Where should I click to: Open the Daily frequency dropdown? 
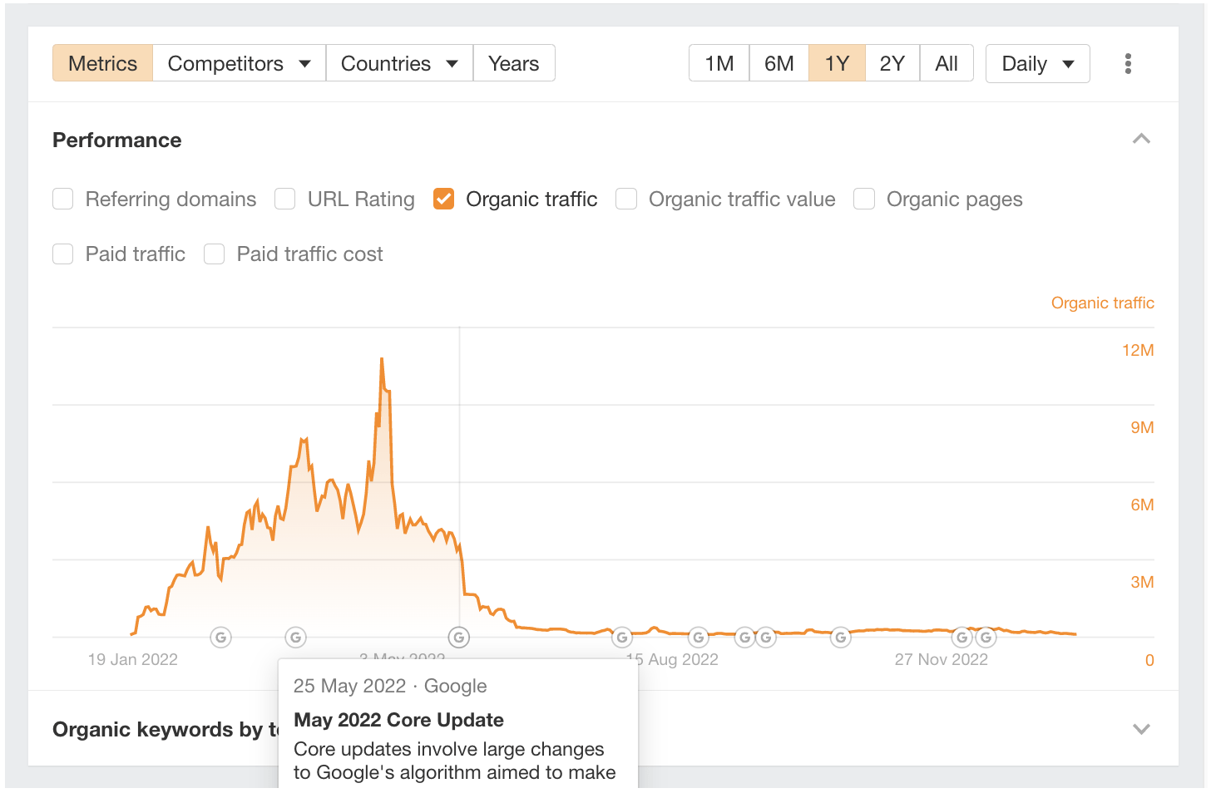1037,62
